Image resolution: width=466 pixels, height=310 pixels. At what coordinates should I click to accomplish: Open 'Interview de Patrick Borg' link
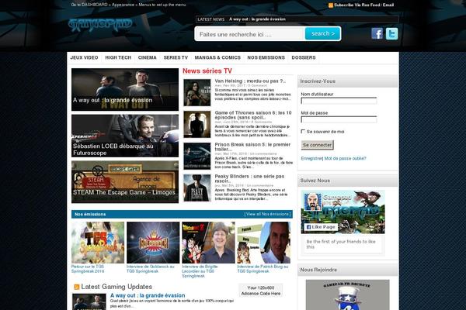pos(263,269)
